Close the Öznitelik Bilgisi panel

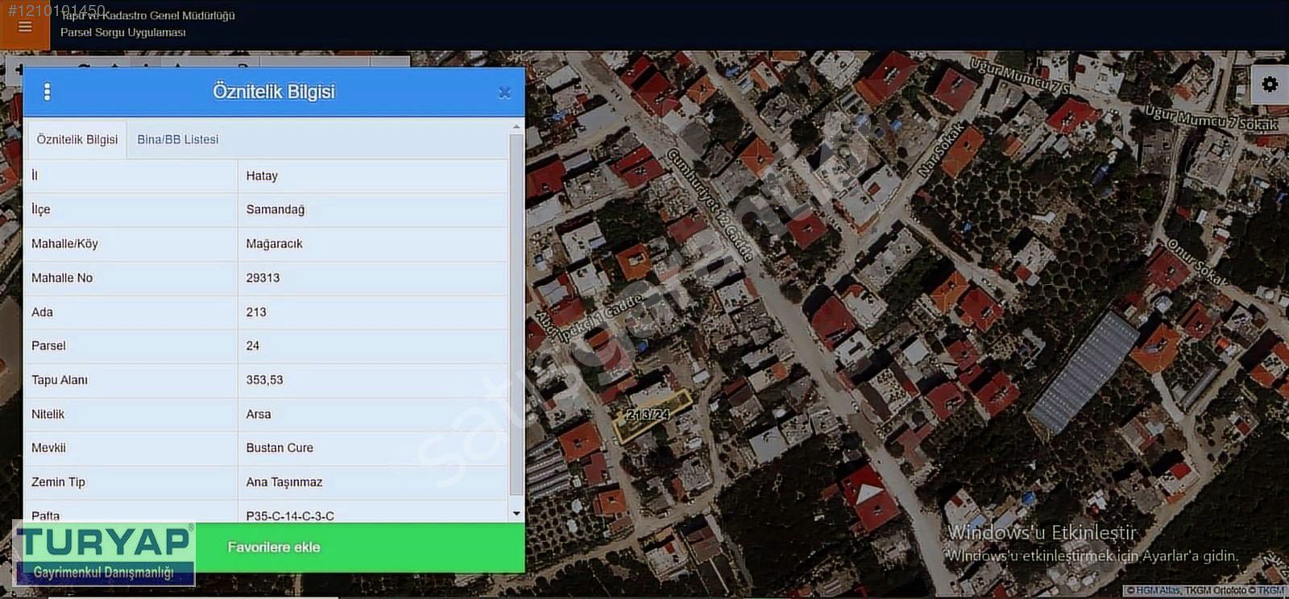(x=504, y=93)
